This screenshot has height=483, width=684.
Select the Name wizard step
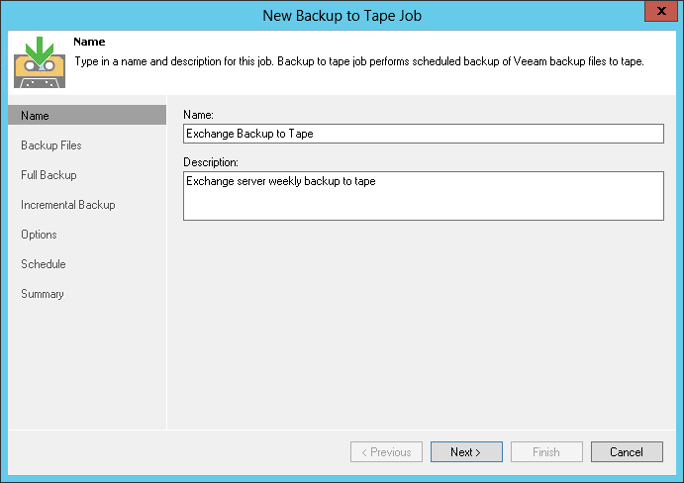tap(35, 116)
